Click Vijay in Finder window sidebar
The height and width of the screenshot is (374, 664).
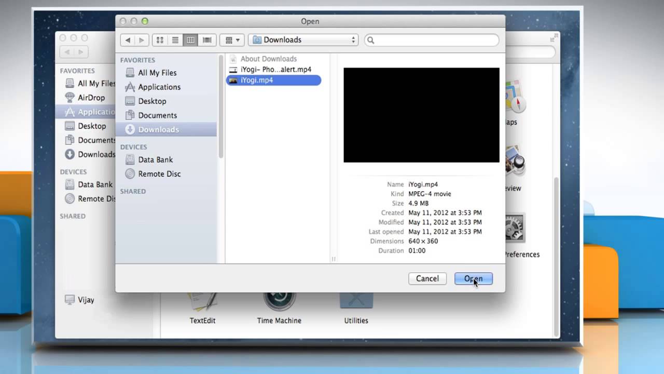(x=86, y=300)
